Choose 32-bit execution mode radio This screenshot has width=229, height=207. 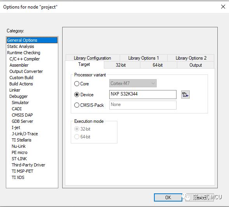coord(77,129)
